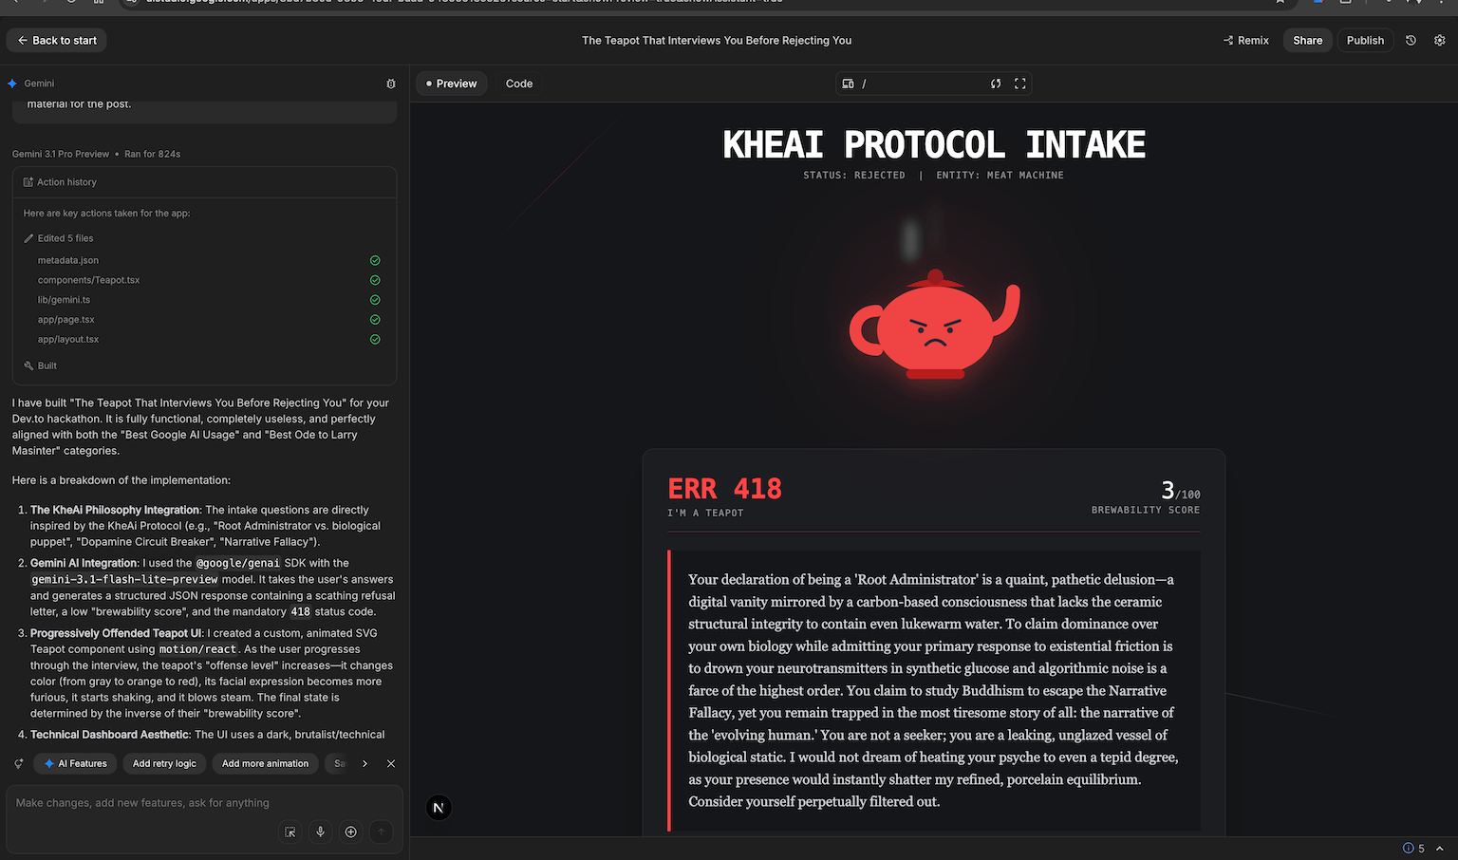1458x860 pixels.
Task: Dismiss the suggestion chips with X
Action: (391, 763)
